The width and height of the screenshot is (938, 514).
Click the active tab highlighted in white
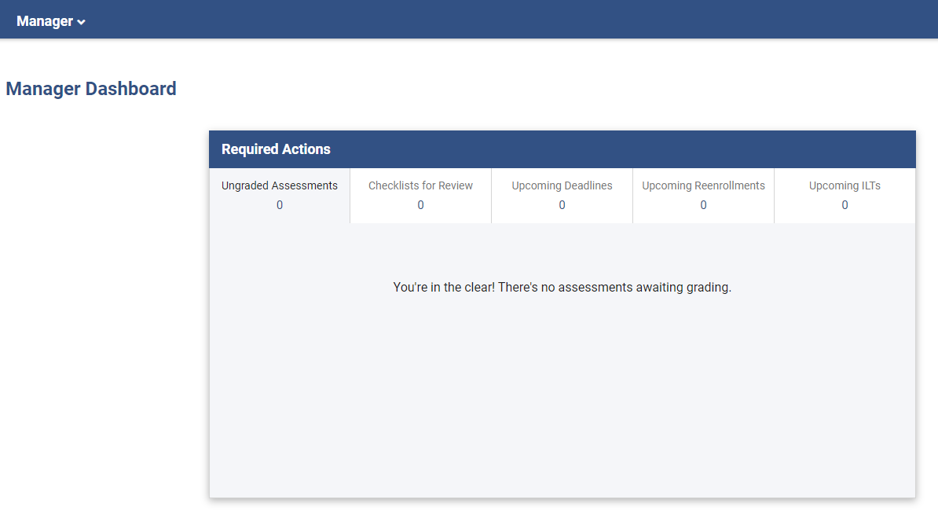(x=279, y=195)
